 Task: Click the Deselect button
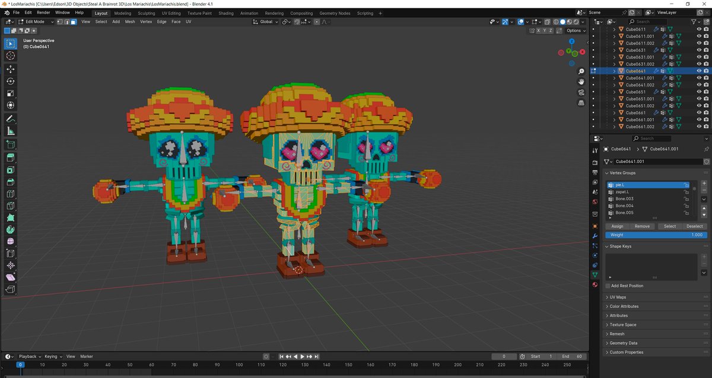pos(694,226)
